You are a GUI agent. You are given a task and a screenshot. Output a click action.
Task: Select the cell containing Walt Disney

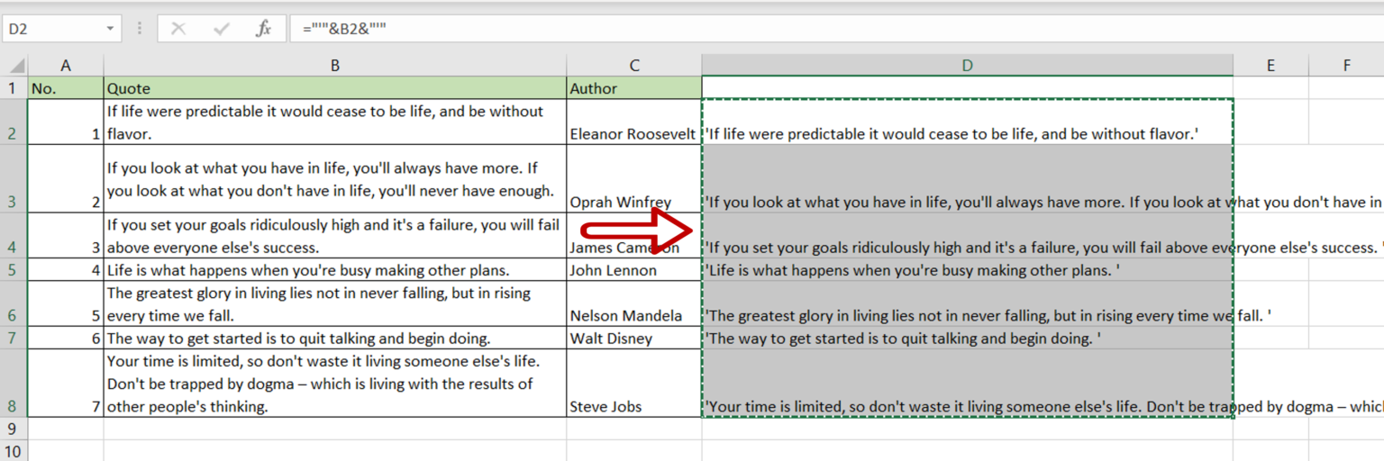pyautogui.click(x=634, y=339)
